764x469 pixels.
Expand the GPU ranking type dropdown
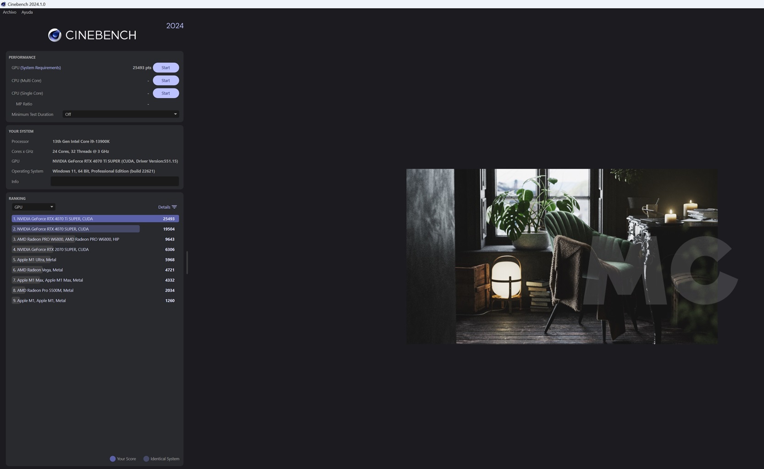(33, 207)
